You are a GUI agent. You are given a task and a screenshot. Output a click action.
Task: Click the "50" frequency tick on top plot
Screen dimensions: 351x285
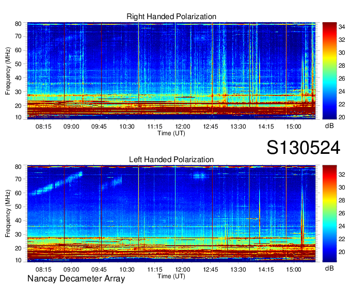pyautogui.click(x=18, y=64)
